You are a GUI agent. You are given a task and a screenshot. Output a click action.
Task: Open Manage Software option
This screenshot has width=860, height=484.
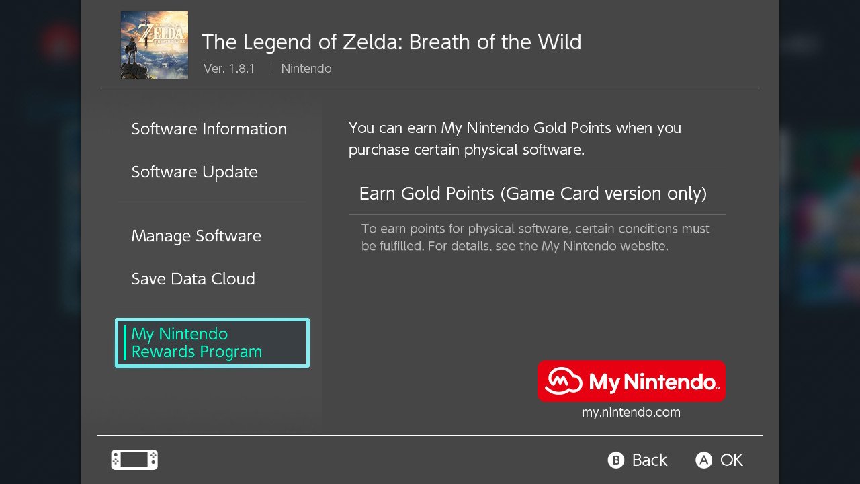click(196, 236)
